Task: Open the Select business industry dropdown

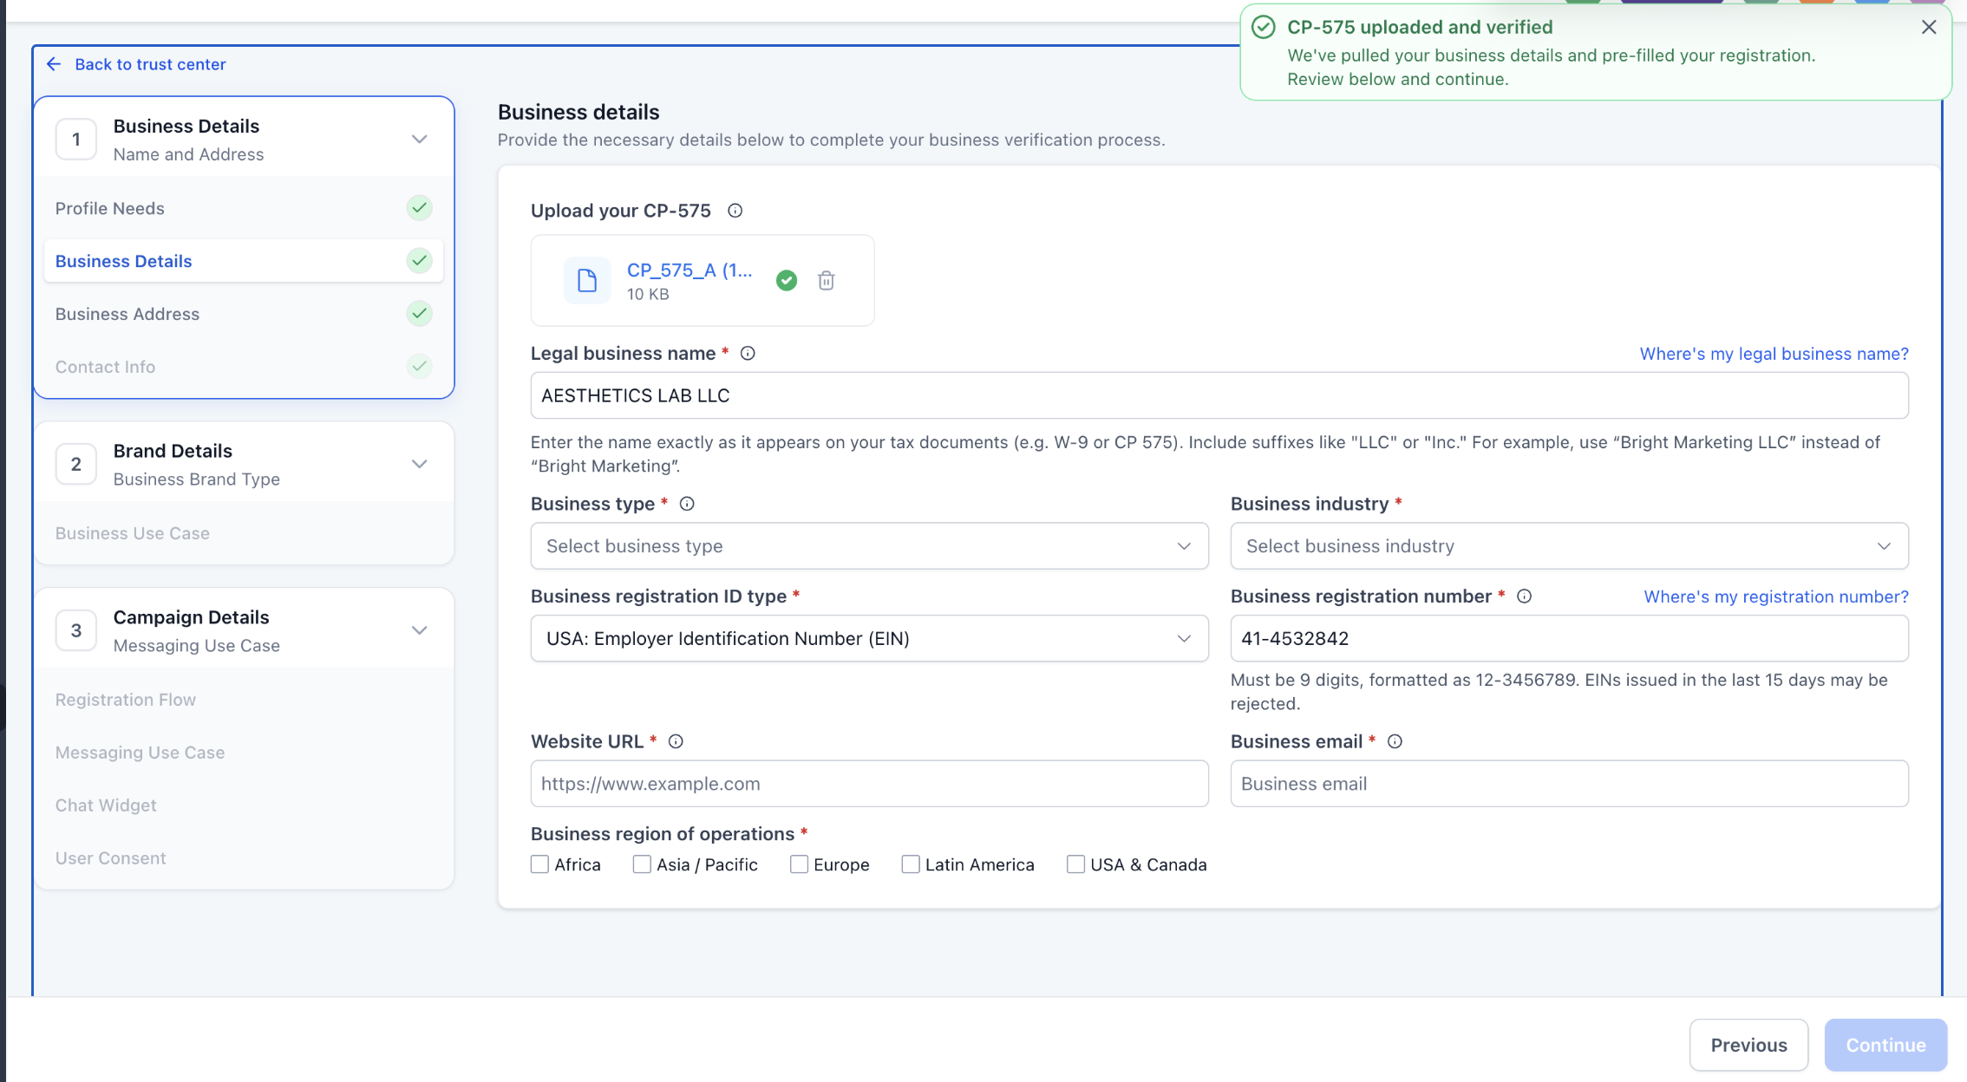Action: point(1569,546)
